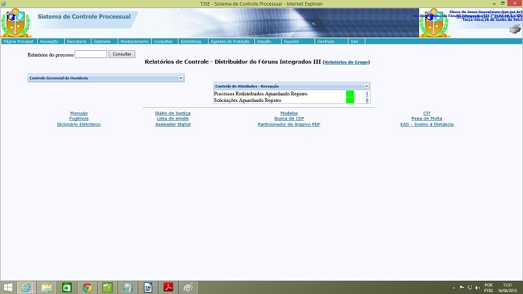Collapse the Controle Gerencial da Ouvidoria panel
The width and height of the screenshot is (523, 294).
(181, 78)
